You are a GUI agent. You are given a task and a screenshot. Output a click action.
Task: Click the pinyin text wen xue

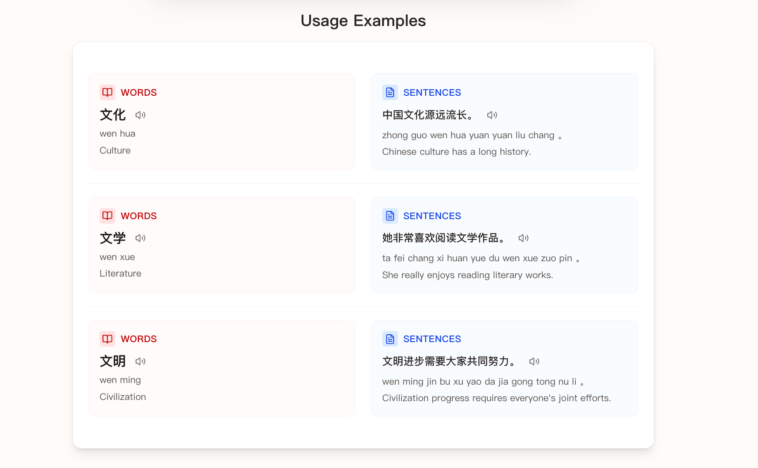pyautogui.click(x=117, y=257)
